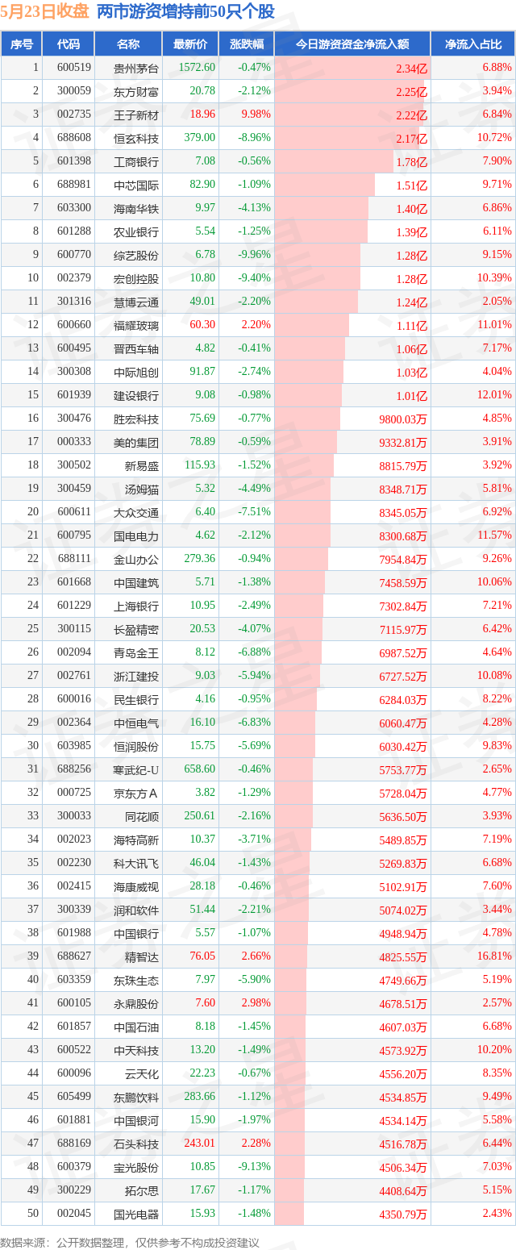Screen dimensions: 516x1250
Task: Click the stock name 工商银行
Action: tap(136, 161)
